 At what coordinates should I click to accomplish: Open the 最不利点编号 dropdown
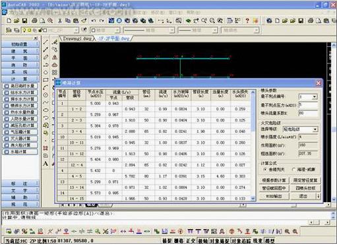315,97
